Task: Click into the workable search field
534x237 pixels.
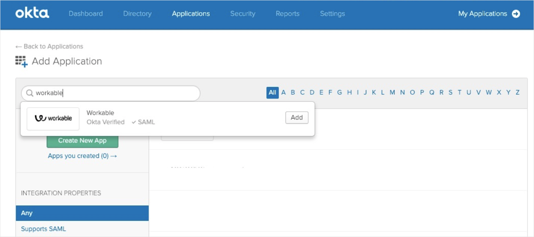Action: click(110, 93)
